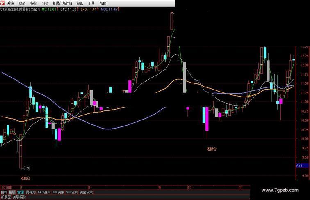Click the M3: 12.03 indicator value

pyautogui.click(x=50, y=9)
